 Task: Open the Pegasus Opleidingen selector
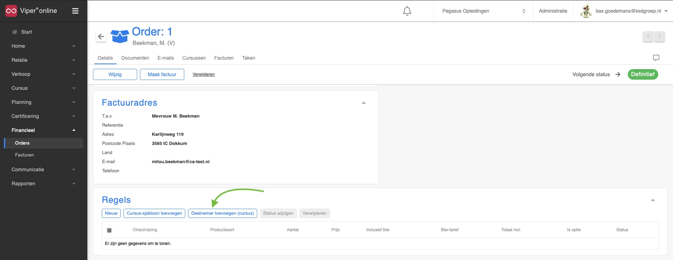pyautogui.click(x=484, y=11)
